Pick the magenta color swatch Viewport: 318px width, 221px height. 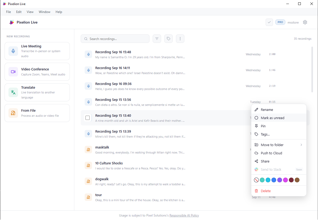point(285,180)
